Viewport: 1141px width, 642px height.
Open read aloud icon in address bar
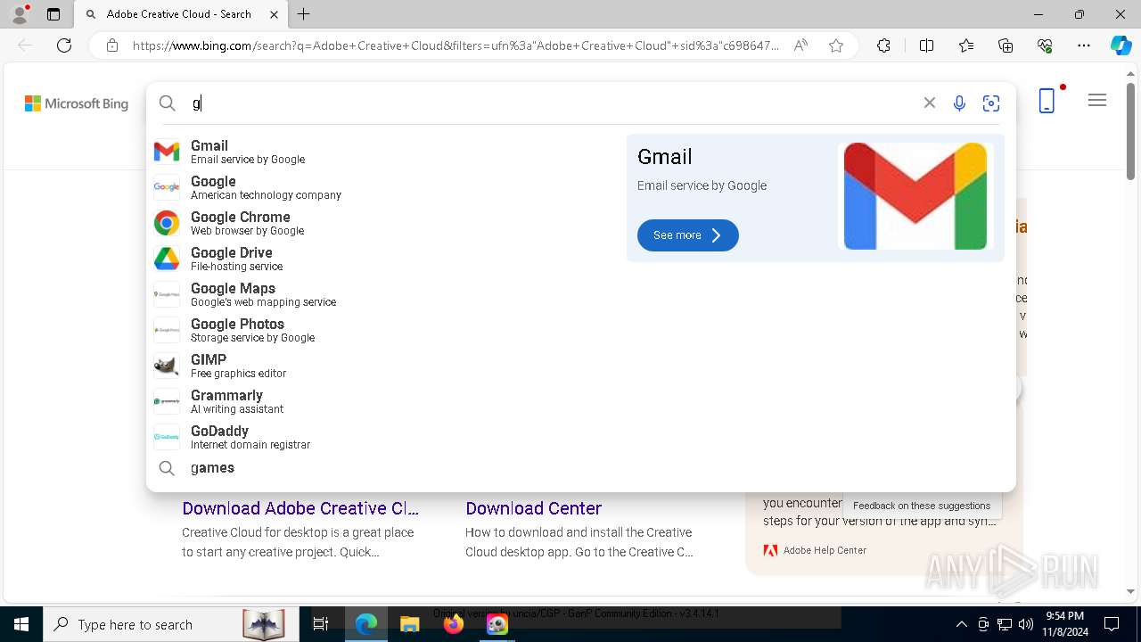click(x=800, y=45)
